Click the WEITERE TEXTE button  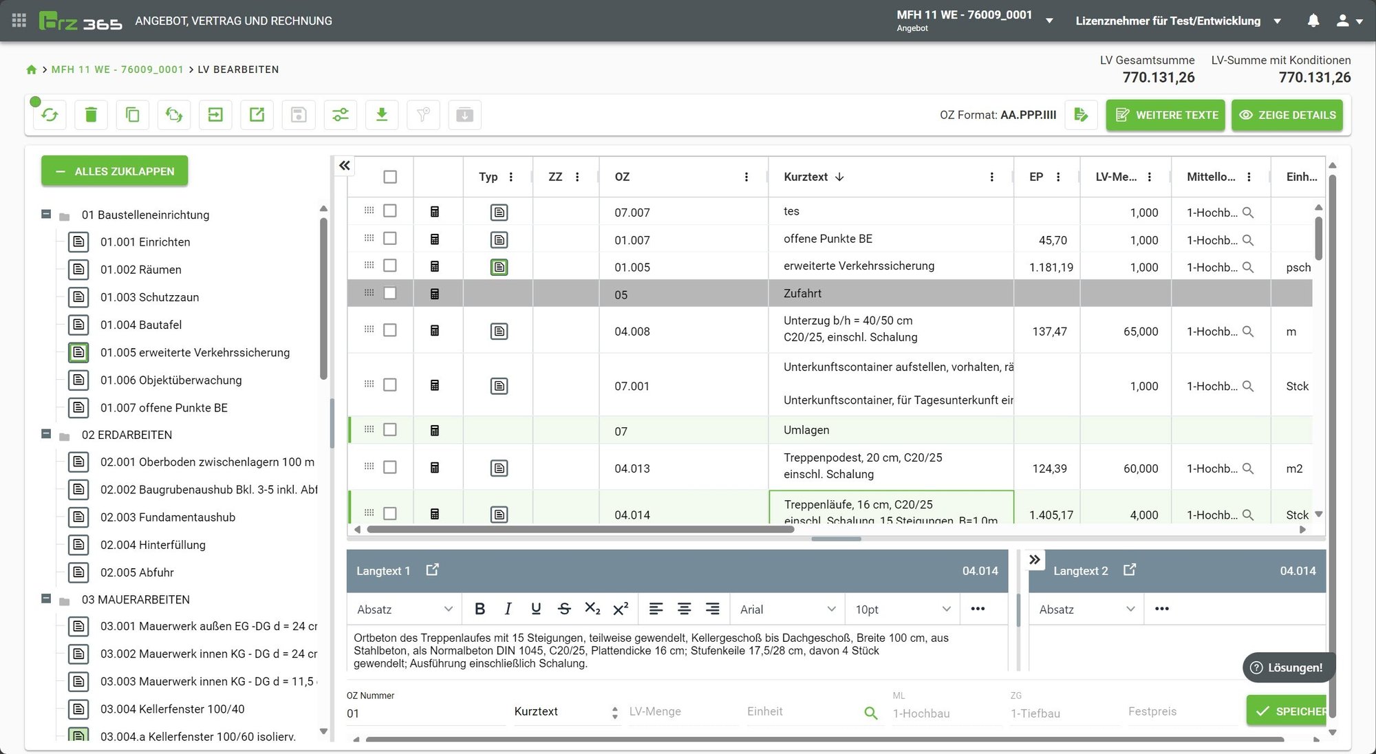point(1165,115)
